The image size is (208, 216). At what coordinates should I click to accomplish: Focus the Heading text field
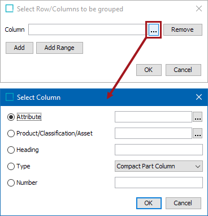(159, 150)
